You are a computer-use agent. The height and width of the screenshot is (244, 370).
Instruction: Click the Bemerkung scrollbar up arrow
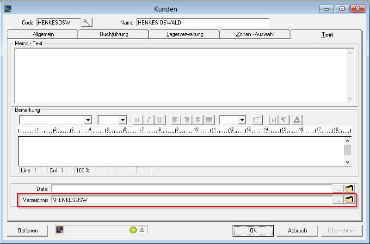click(348, 141)
